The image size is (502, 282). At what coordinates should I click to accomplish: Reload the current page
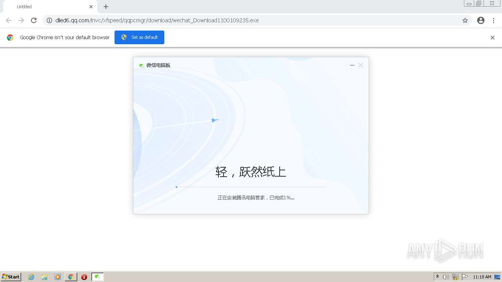34,20
